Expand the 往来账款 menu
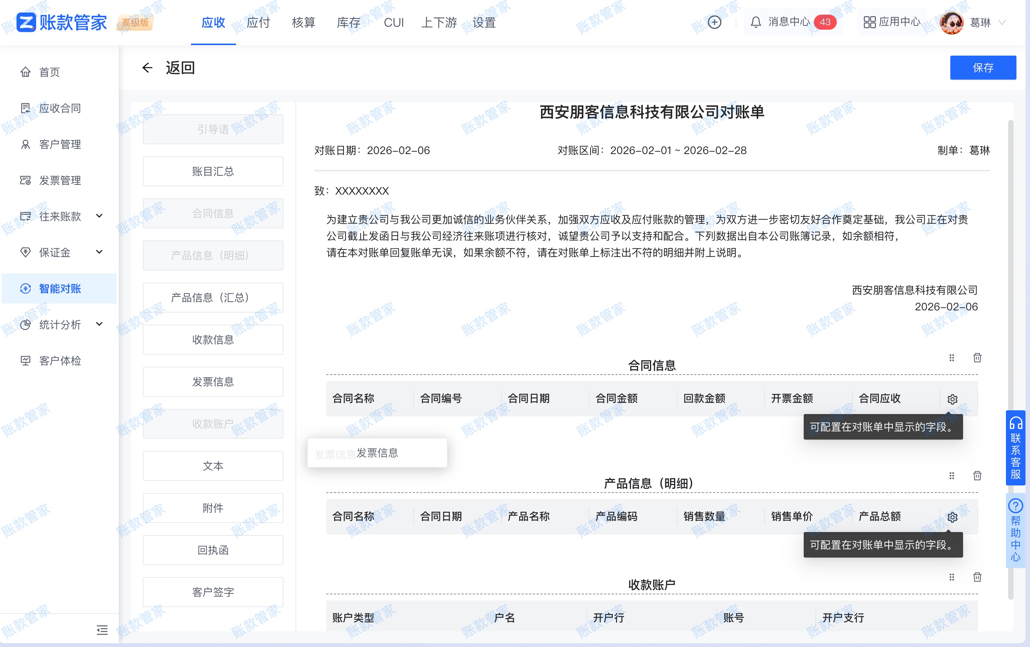This screenshot has width=1030, height=647. pos(59,216)
